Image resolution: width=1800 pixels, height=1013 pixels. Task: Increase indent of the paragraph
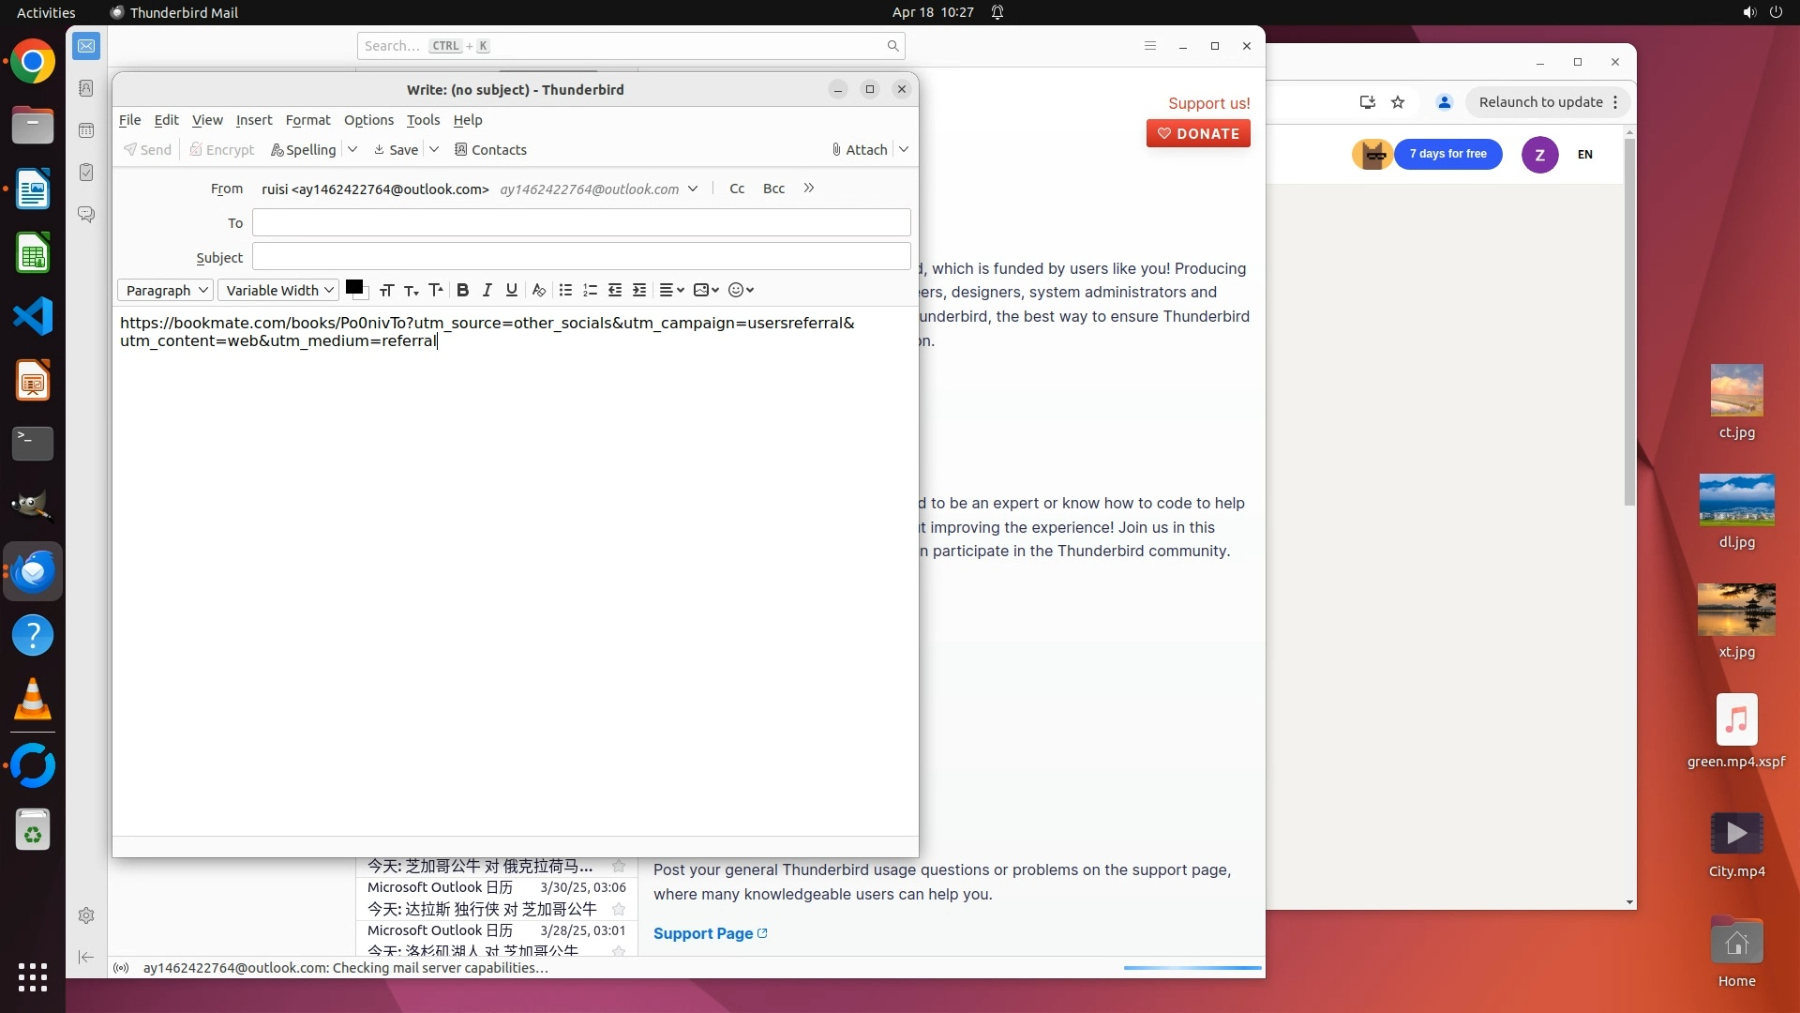pyautogui.click(x=639, y=291)
